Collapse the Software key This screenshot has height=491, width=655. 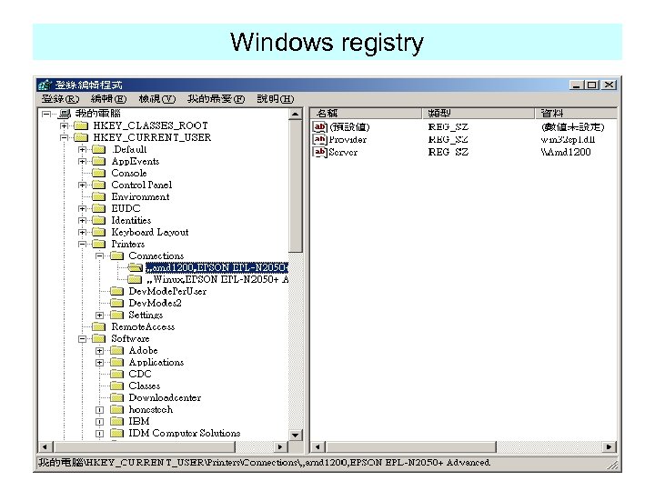[x=82, y=338]
